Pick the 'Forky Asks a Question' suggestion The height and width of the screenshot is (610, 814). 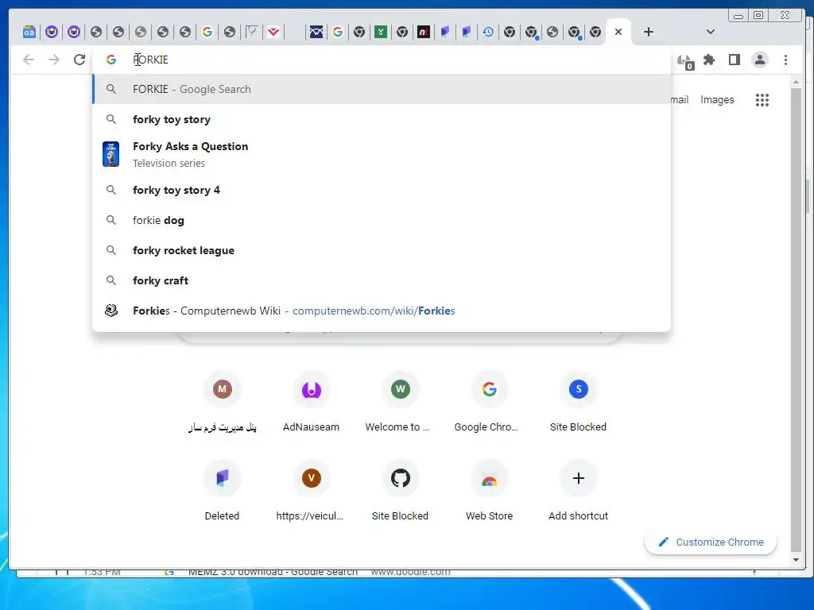[x=382, y=154]
